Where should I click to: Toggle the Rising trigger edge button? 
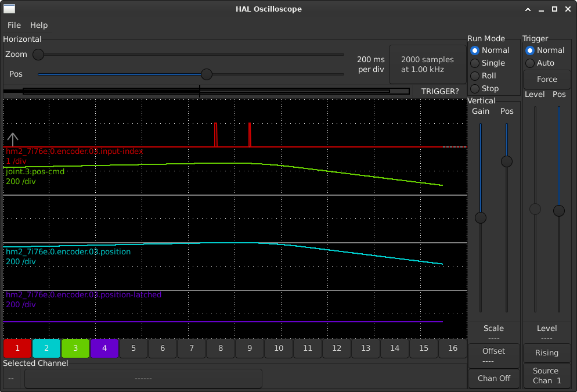click(547, 353)
